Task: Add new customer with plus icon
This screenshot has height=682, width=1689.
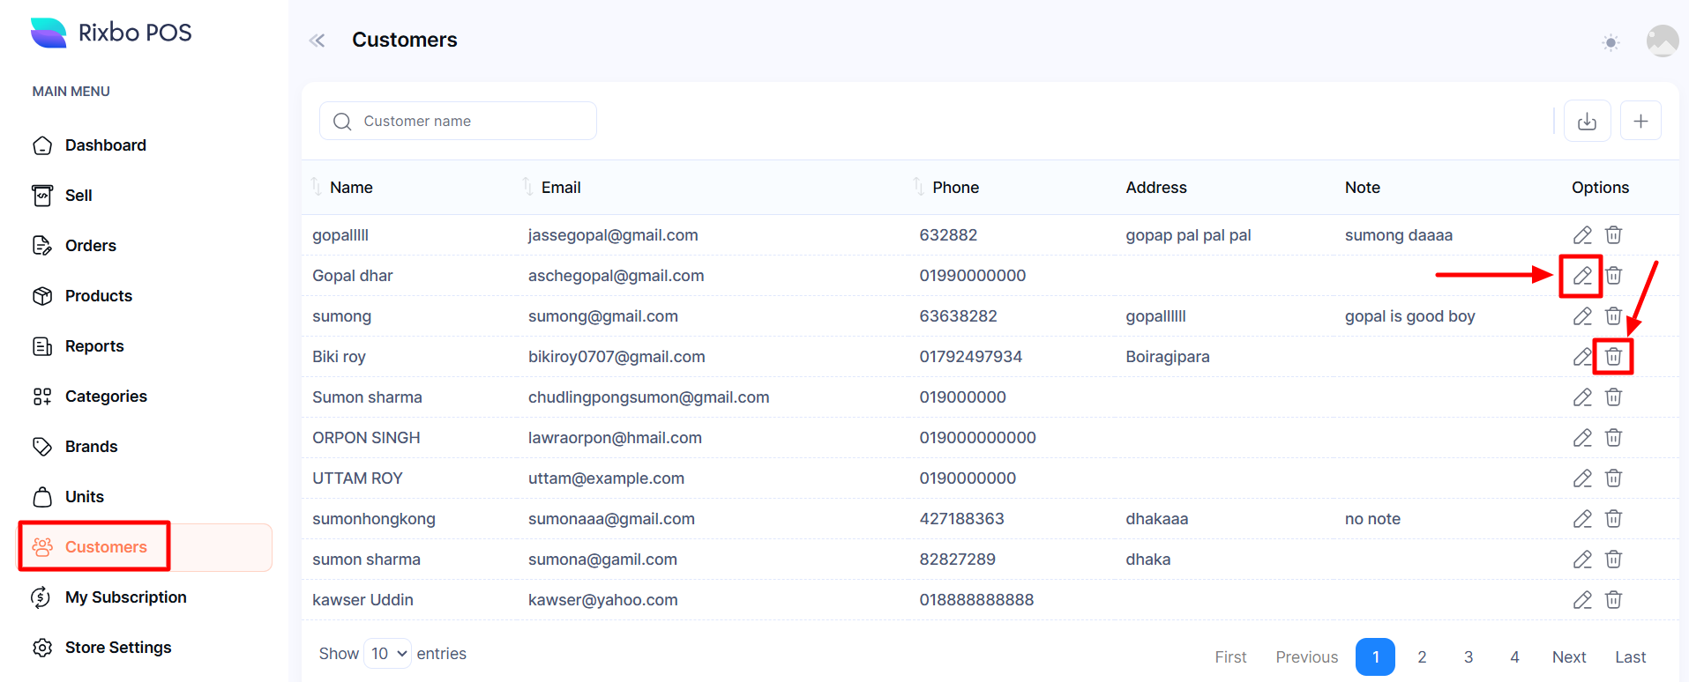Action: point(1640,122)
